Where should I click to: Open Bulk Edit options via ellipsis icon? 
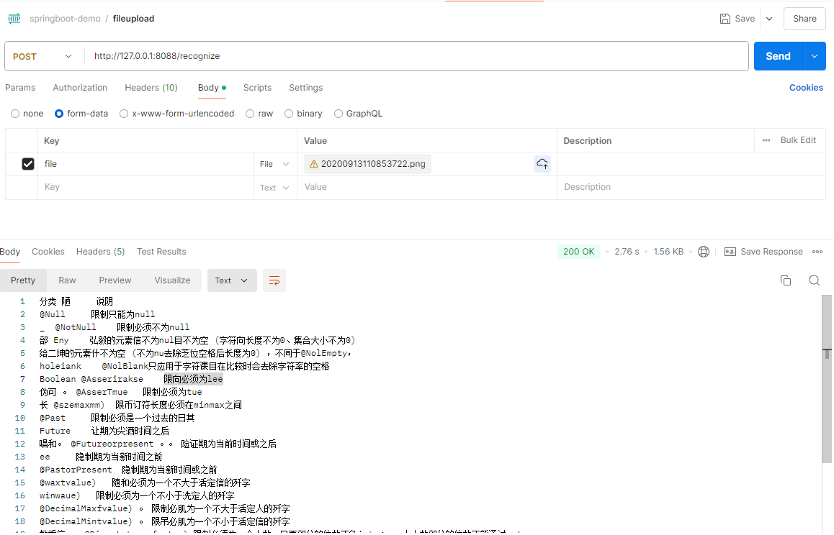tap(766, 140)
